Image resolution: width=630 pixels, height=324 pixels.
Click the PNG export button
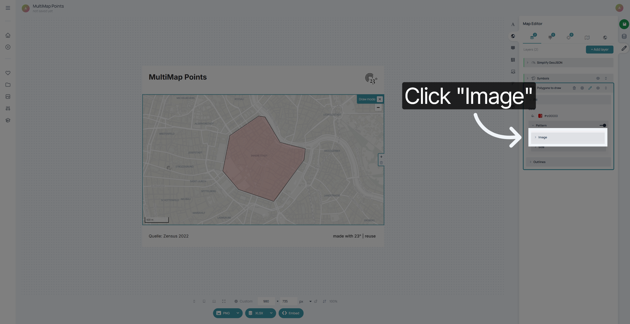pos(223,313)
